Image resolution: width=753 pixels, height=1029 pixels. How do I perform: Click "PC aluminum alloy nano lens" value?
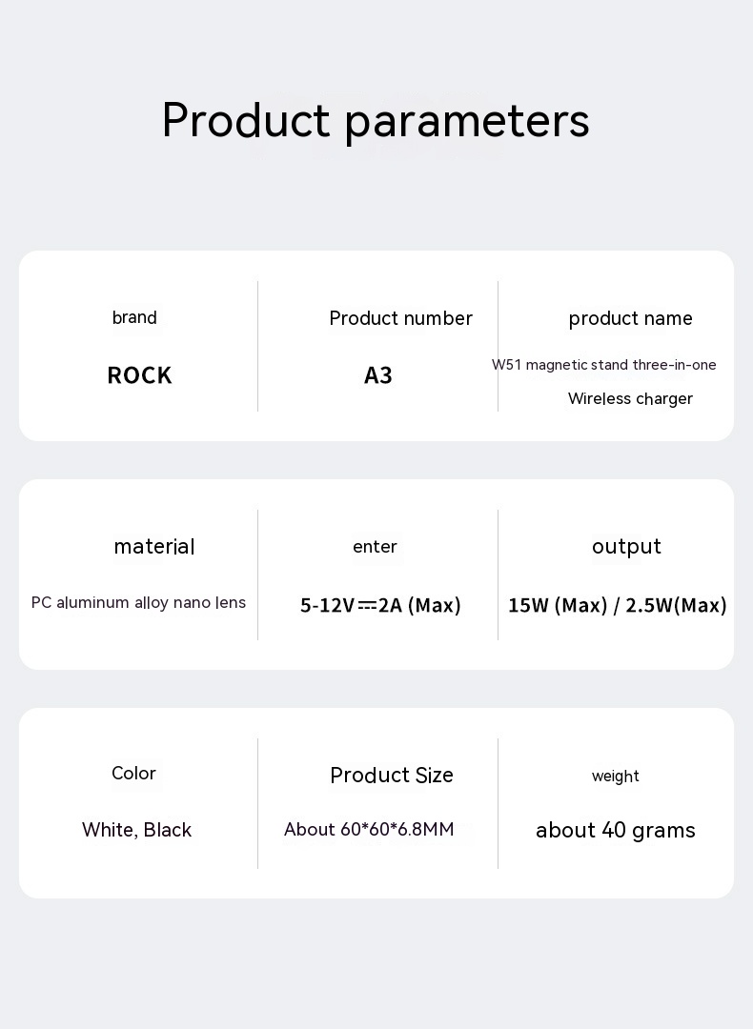point(138,603)
